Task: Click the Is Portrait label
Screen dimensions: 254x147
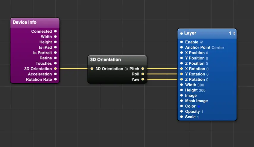Action: [x=42, y=53]
